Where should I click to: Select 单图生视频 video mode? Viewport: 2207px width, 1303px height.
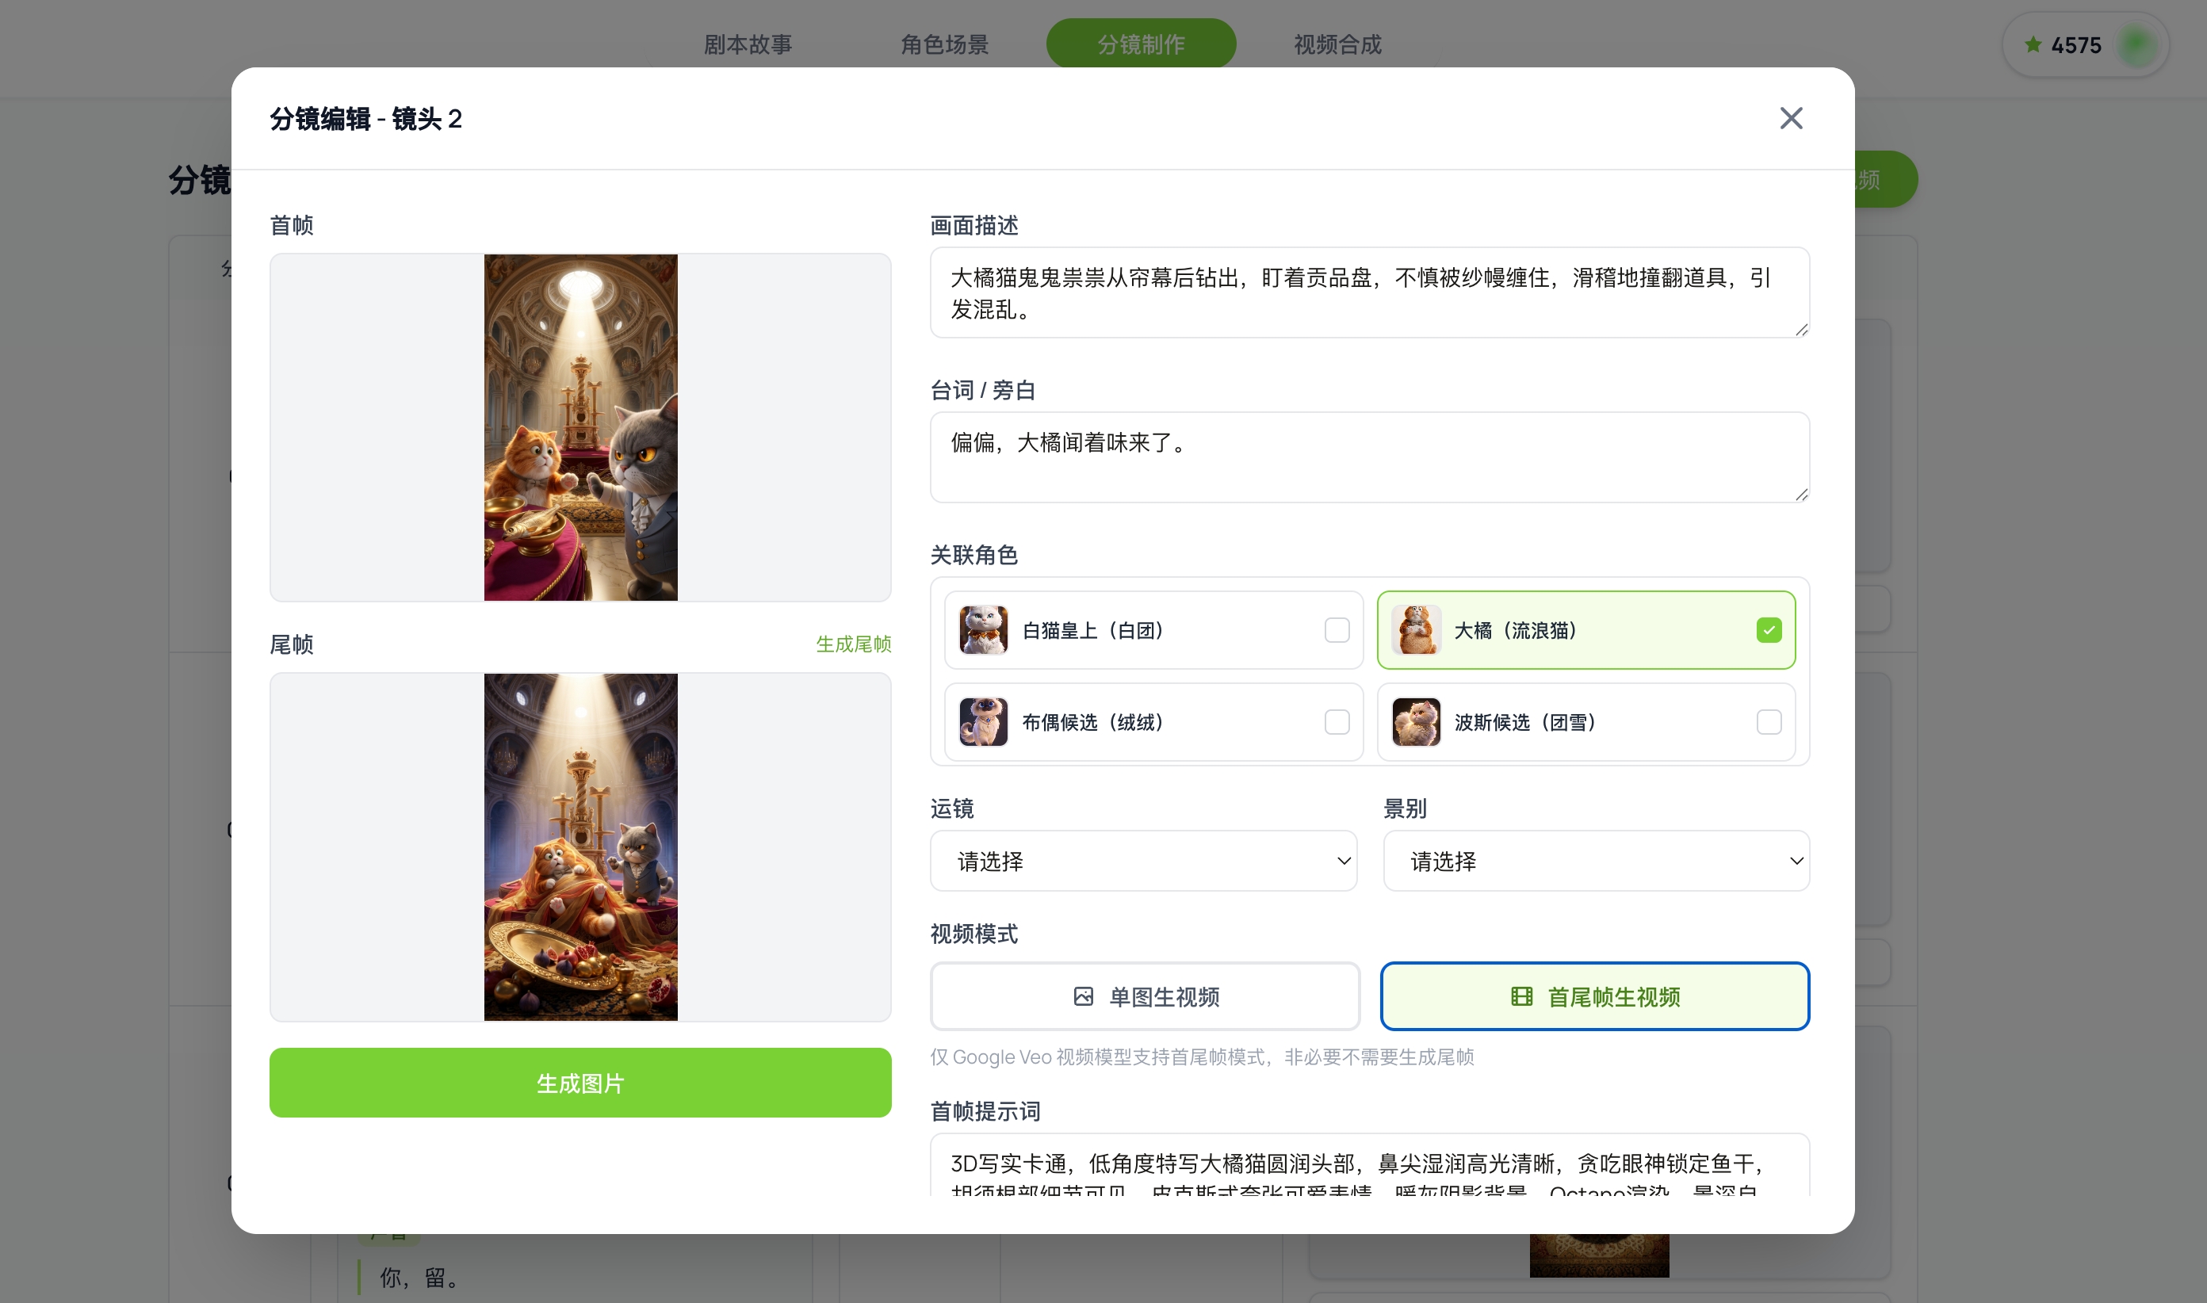(x=1146, y=996)
